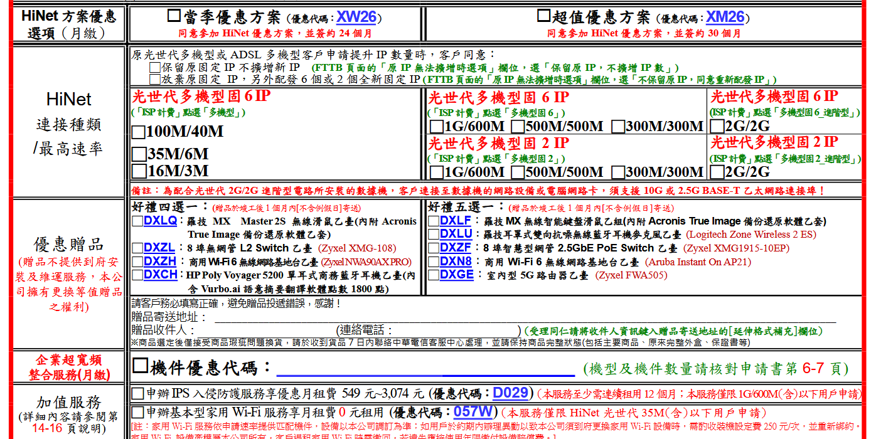The image size is (871, 439).
Task: Tick the 當季優惠方案 checkbox
Action: (174, 16)
